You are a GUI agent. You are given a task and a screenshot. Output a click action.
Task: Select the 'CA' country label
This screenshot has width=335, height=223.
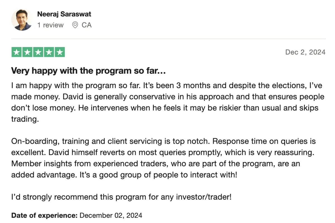click(x=87, y=25)
